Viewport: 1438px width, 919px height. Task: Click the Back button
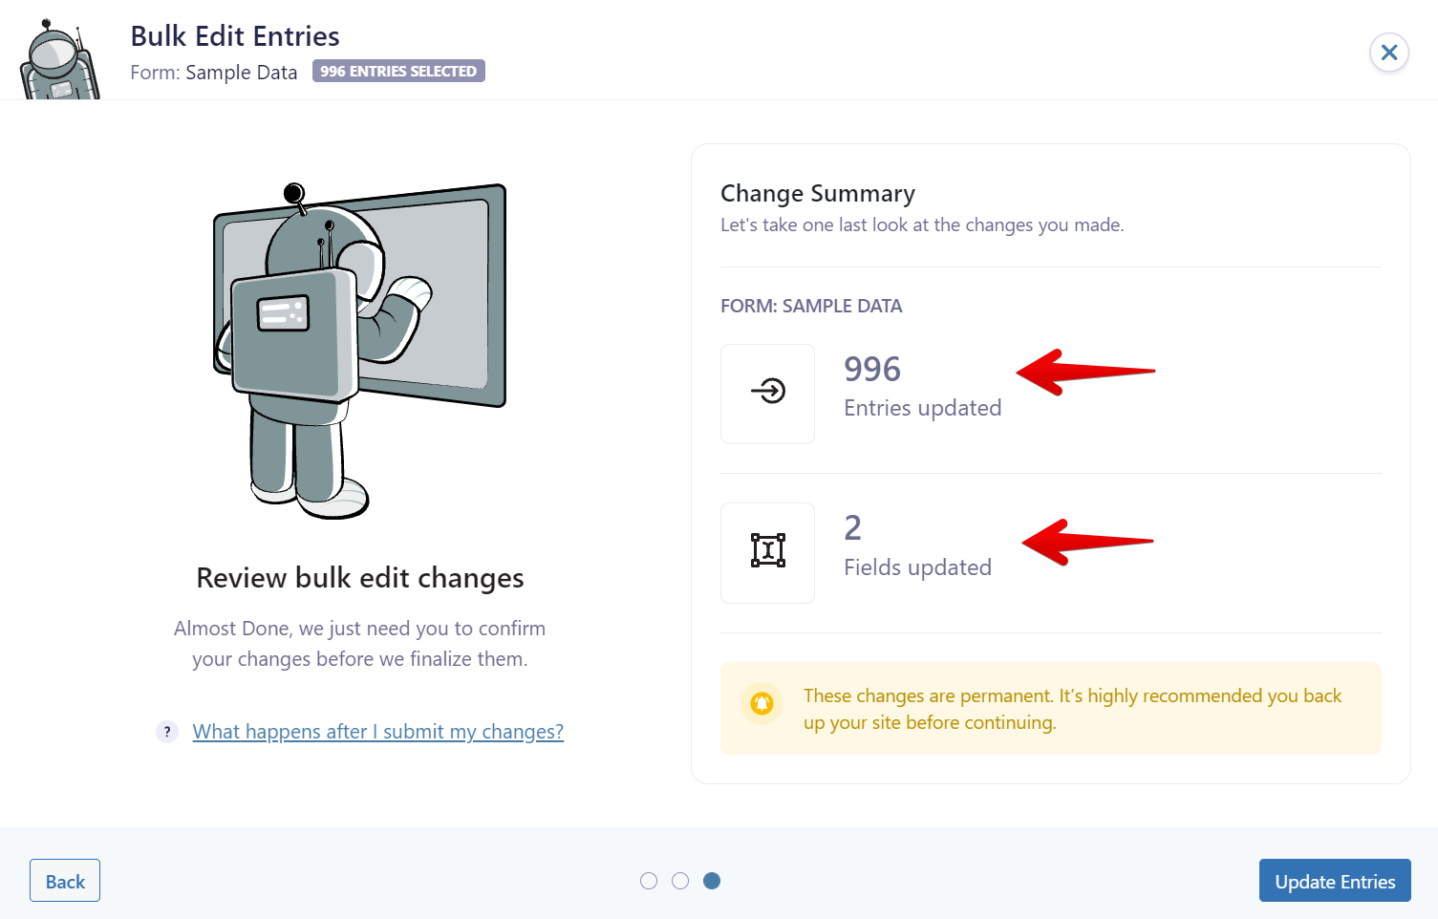pos(65,881)
